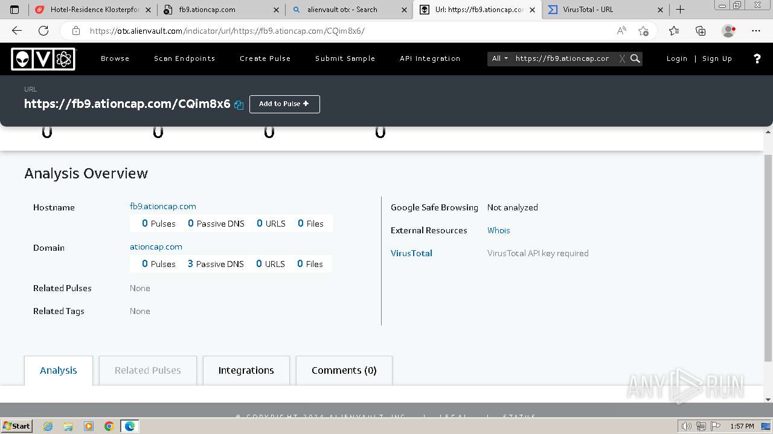Clear the OTX search field with X
The image size is (773, 434).
pos(622,58)
